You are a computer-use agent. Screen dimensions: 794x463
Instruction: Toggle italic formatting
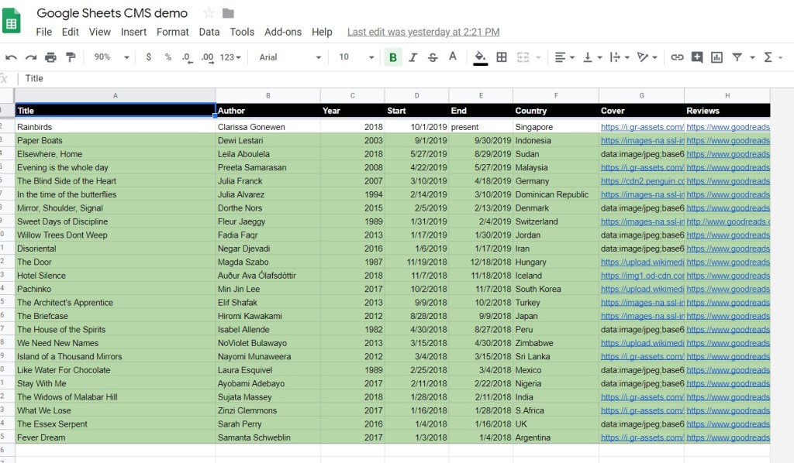pyautogui.click(x=413, y=57)
